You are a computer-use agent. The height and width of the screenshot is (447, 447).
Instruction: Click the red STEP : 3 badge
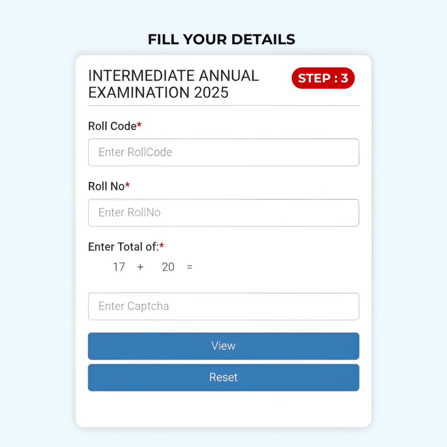323,78
